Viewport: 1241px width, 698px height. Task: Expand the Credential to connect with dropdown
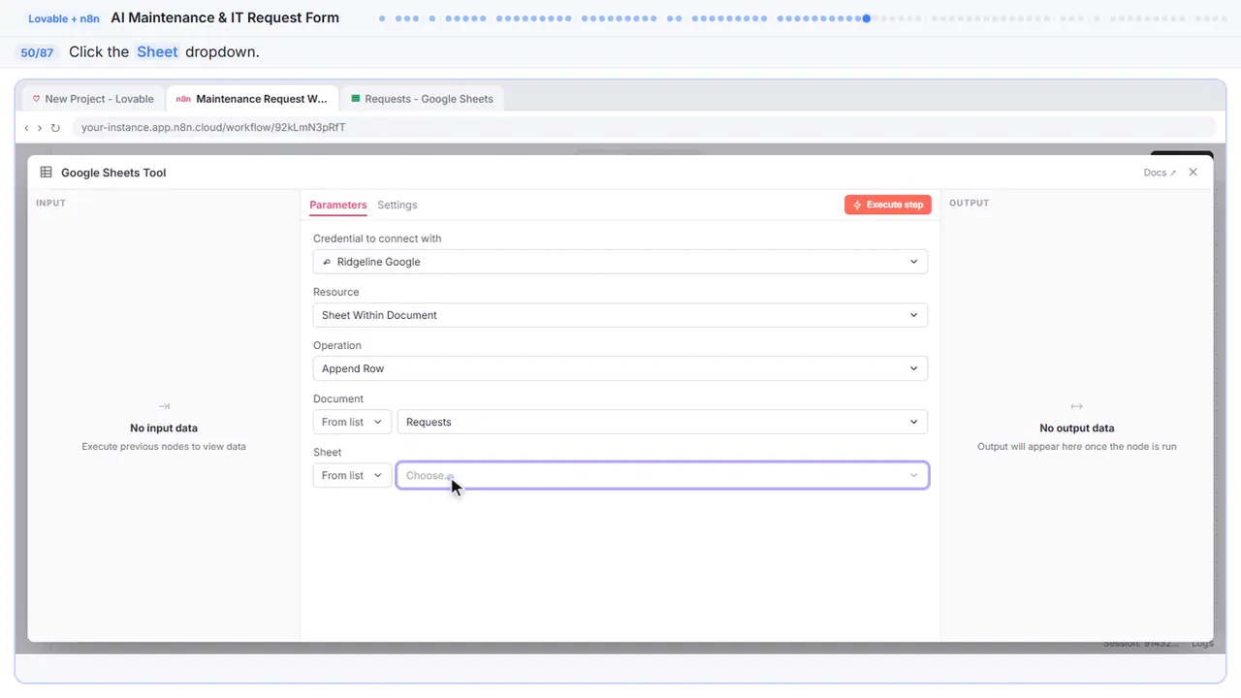[x=620, y=262]
